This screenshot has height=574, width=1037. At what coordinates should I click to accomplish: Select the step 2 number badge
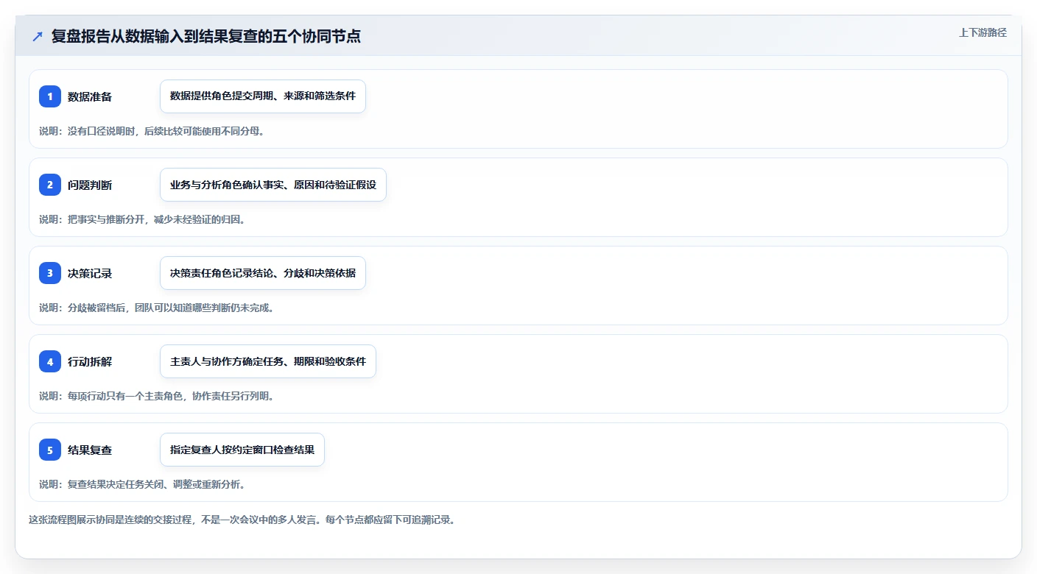click(50, 185)
